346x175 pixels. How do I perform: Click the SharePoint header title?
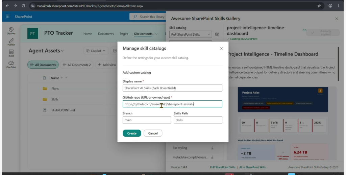[23, 17]
